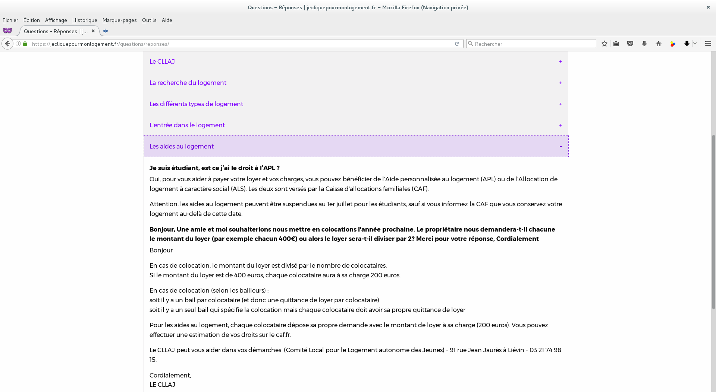Open the Fichier menu
This screenshot has height=392, width=716.
(10, 20)
